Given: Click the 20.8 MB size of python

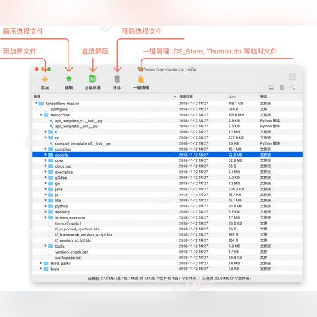Looking at the screenshot, I should [x=235, y=206].
